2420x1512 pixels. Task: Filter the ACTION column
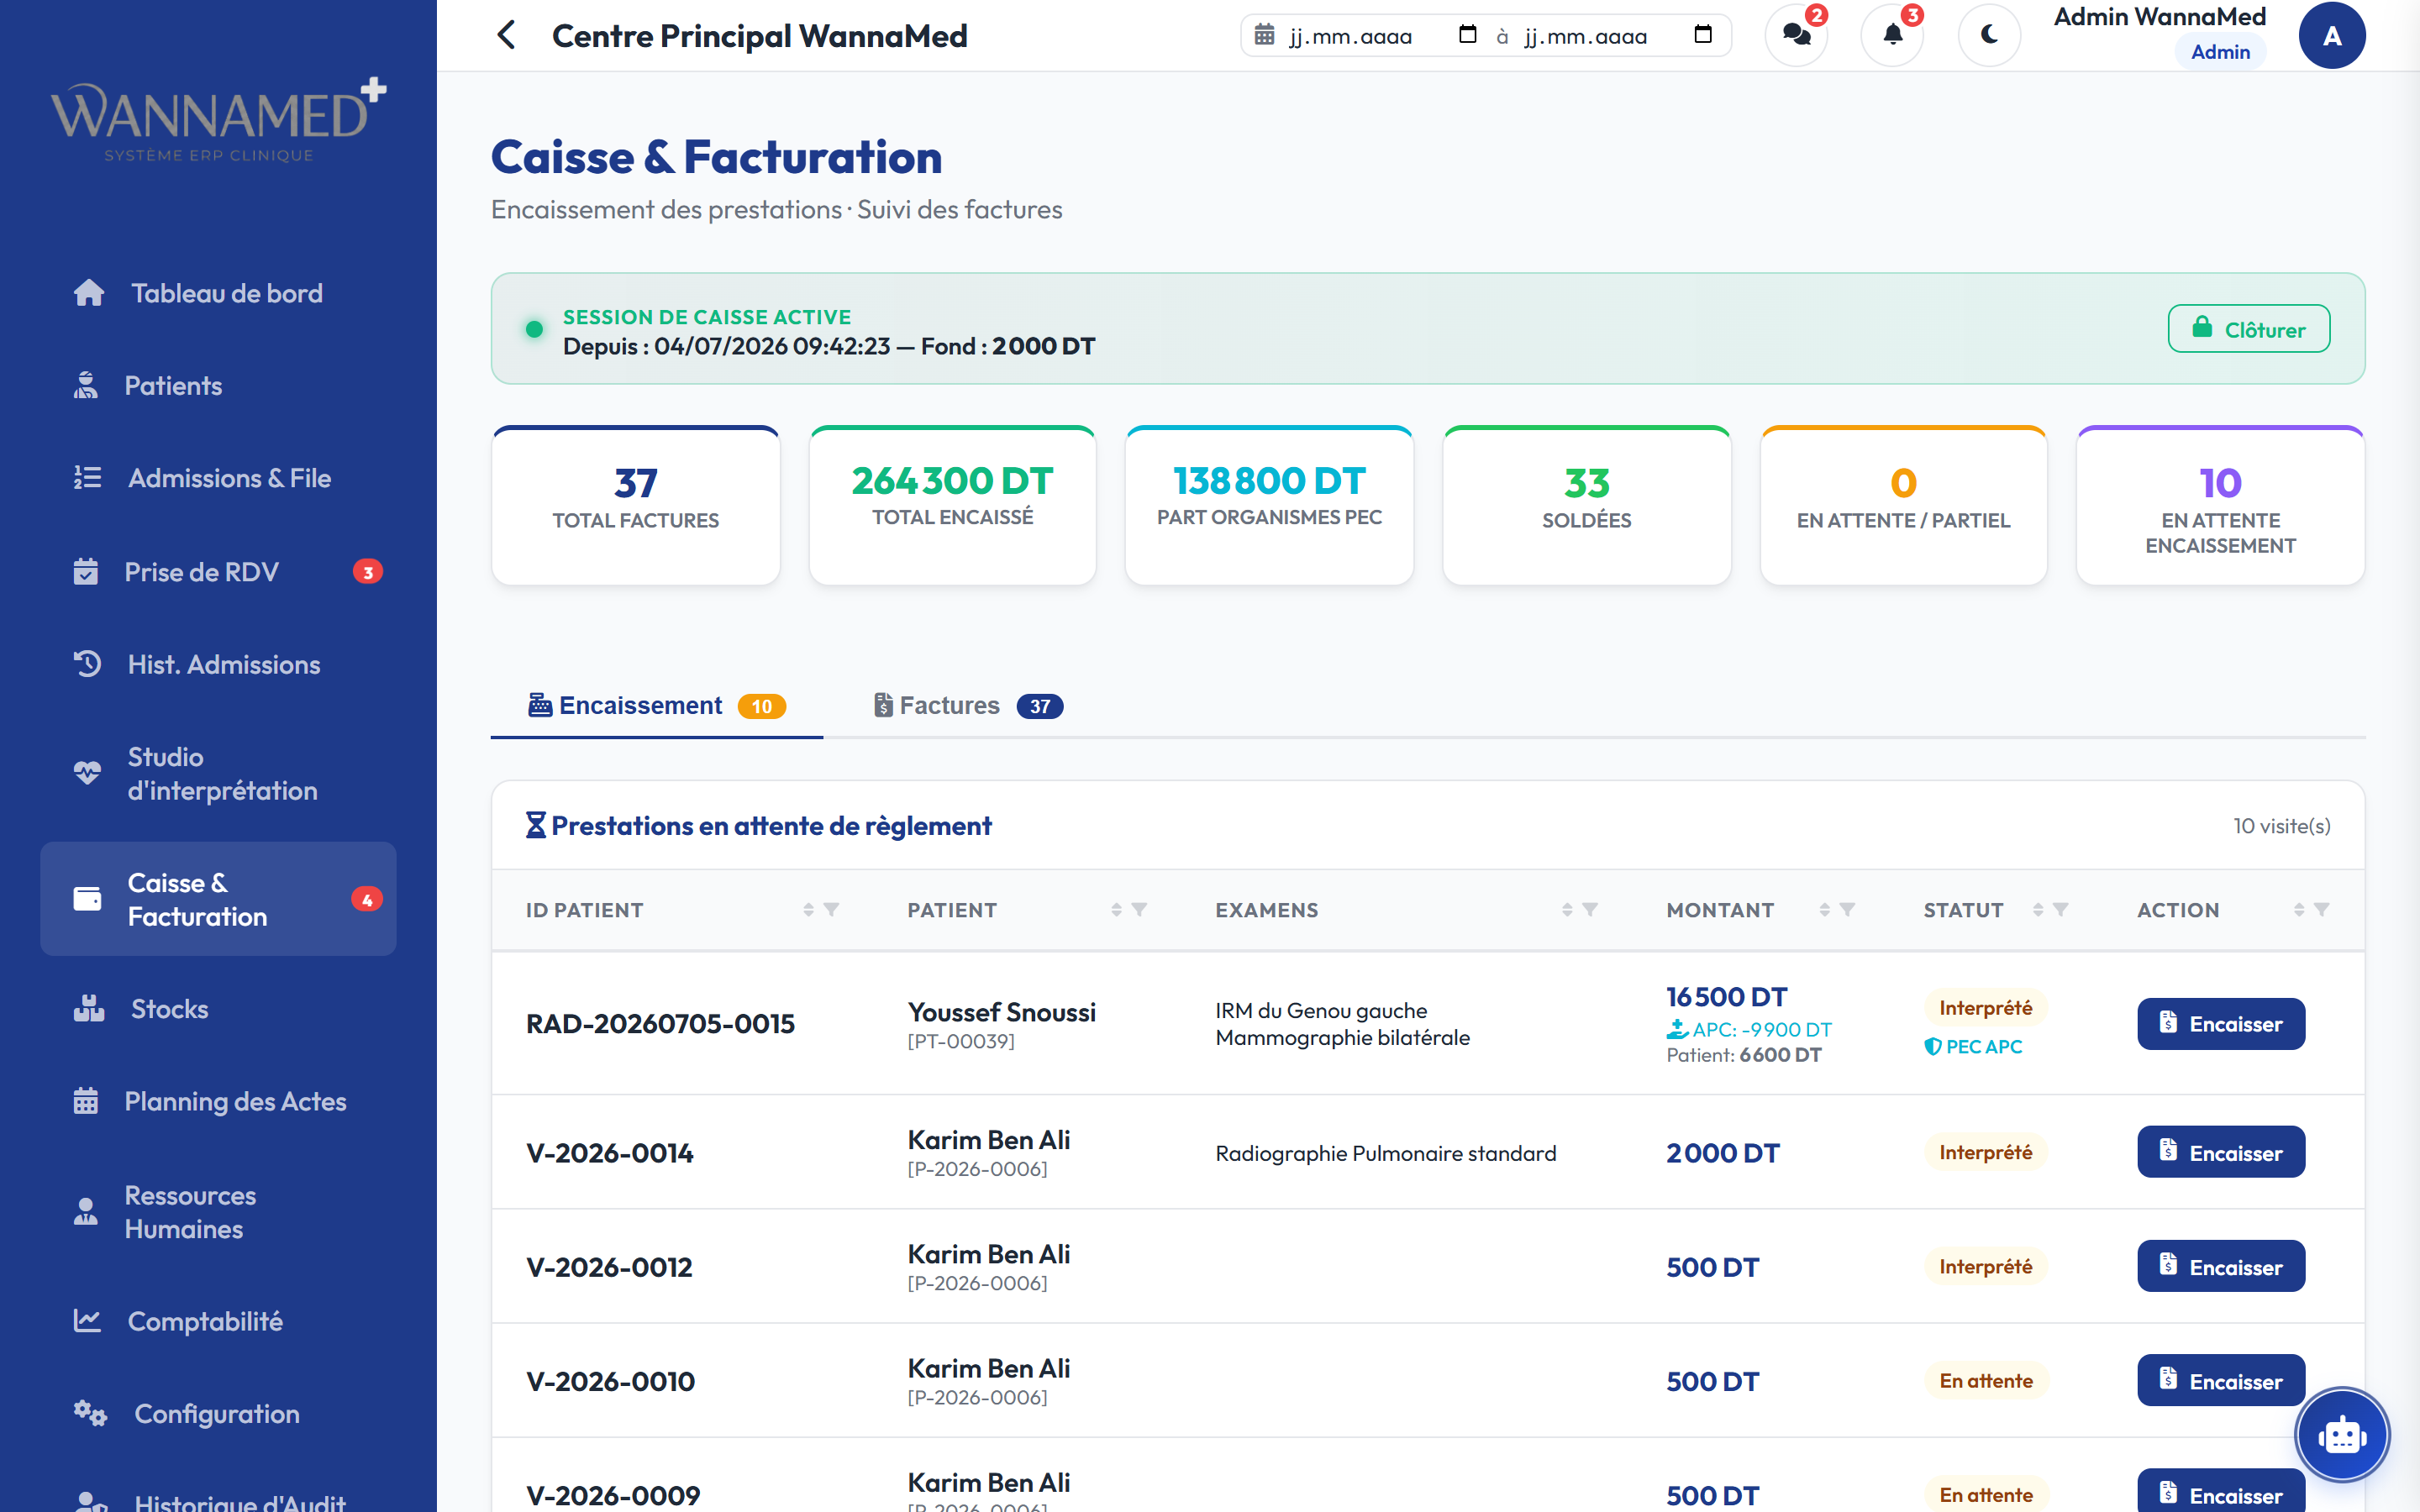2321,910
